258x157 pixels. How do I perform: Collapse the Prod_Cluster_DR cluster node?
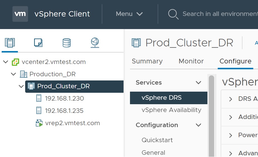coord(21,86)
